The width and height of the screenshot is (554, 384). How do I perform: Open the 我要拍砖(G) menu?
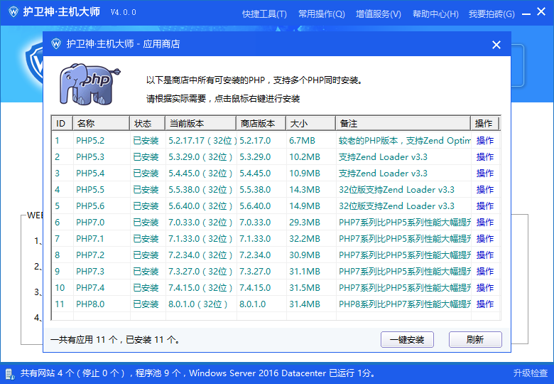(491, 14)
